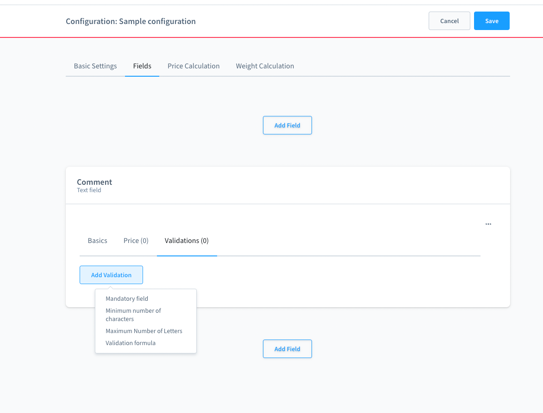Click the Add Field button below Comment card
Screen dimensions: 543x413
pyautogui.click(x=287, y=349)
